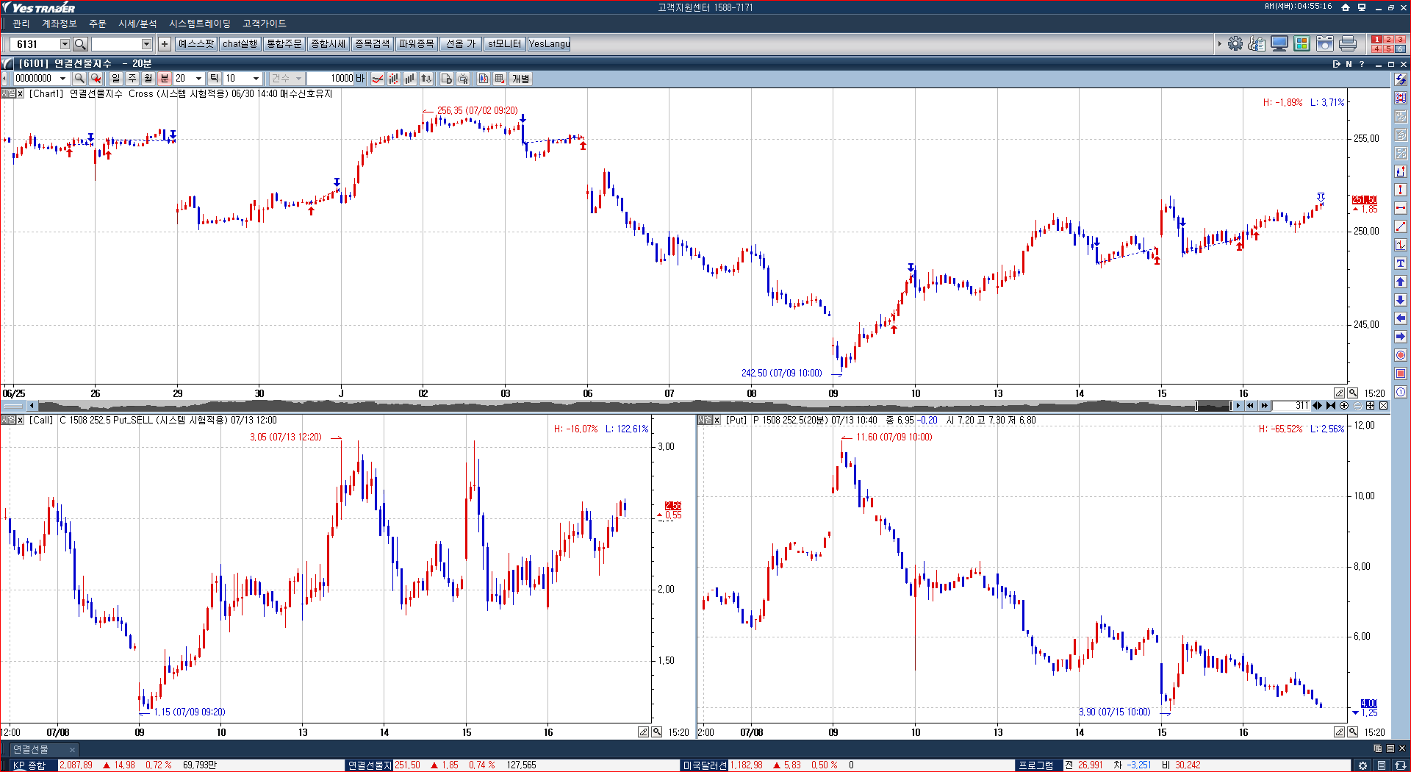The height and width of the screenshot is (772, 1411).
Task: Click the camera screen capture icon
Action: coord(1324,44)
